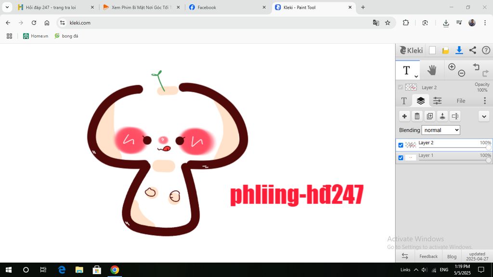Open the Chrome tab search dropdown
Screen dimensions: 493x277
pos(7,7)
